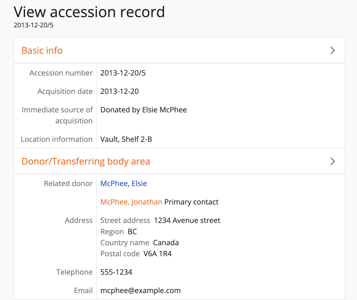This screenshot has width=357, height=300.
Task: Click the email mcphee@example.com
Action: pyautogui.click(x=140, y=291)
